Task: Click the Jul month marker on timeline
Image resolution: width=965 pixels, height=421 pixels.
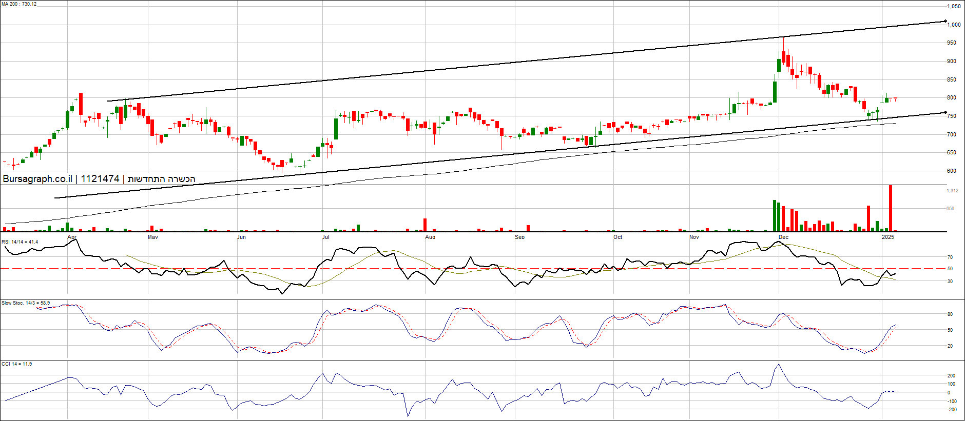Action: pos(326,237)
